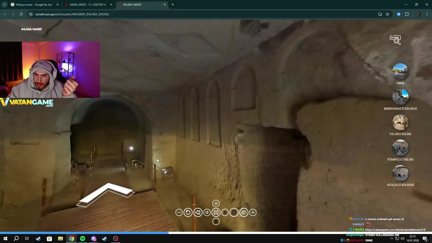This screenshot has height=243, width=432.
Task: Tilt the view up with the up-triangle button
Action: 216,203
